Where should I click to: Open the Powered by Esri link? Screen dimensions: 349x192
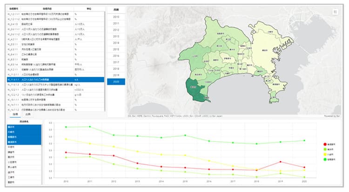pos(332,116)
